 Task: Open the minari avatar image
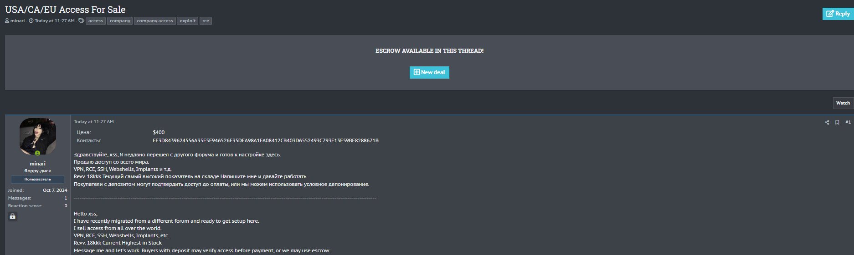[37, 136]
